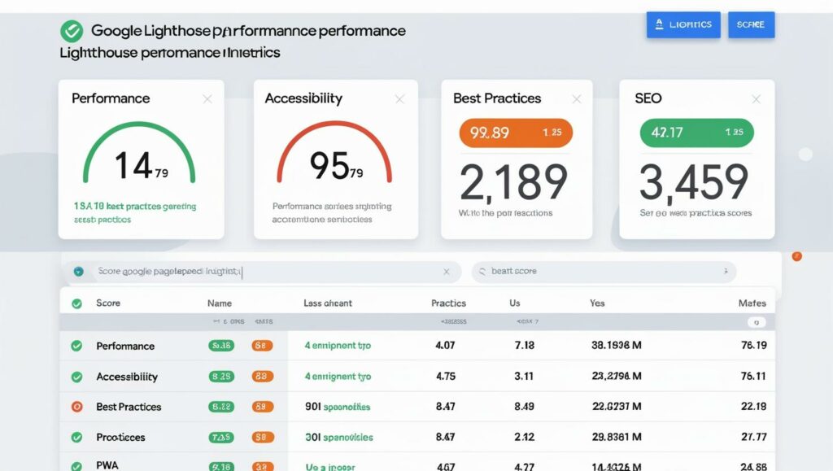Click the green checkmark logo beside the page title

pyautogui.click(x=72, y=31)
